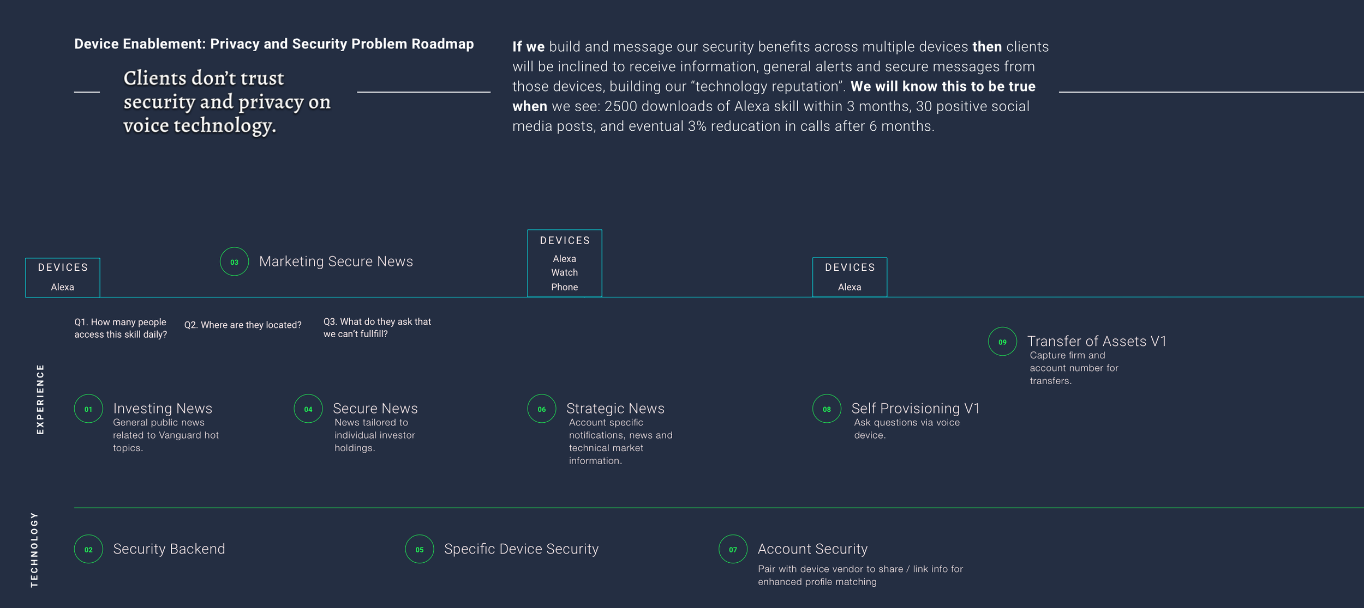The image size is (1364, 608).
Task: Click the 04 badge next to Secure News
Action: (x=308, y=409)
